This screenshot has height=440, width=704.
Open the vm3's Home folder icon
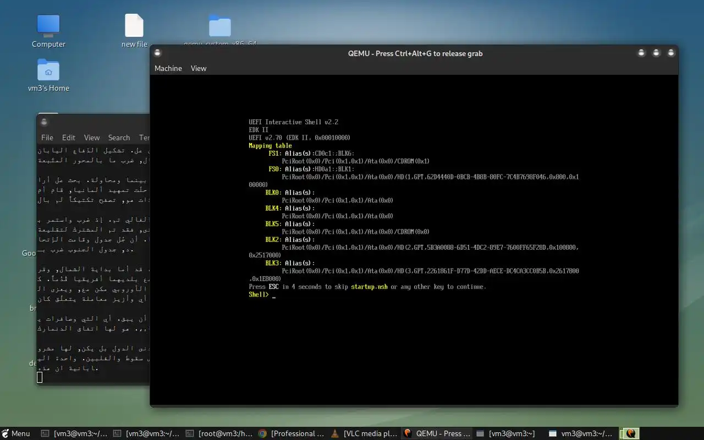point(48,75)
